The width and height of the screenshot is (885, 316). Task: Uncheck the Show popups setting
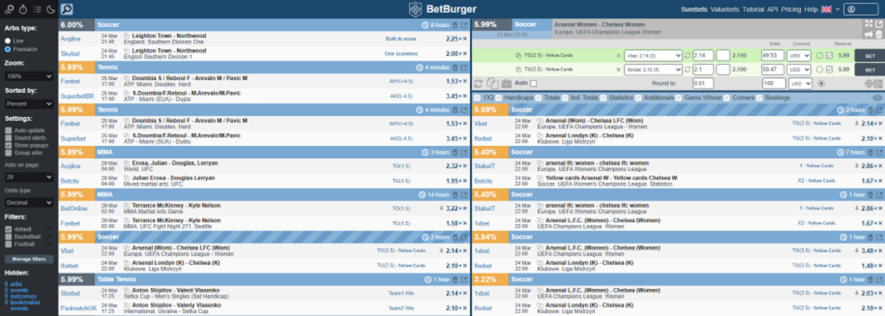tap(9, 145)
